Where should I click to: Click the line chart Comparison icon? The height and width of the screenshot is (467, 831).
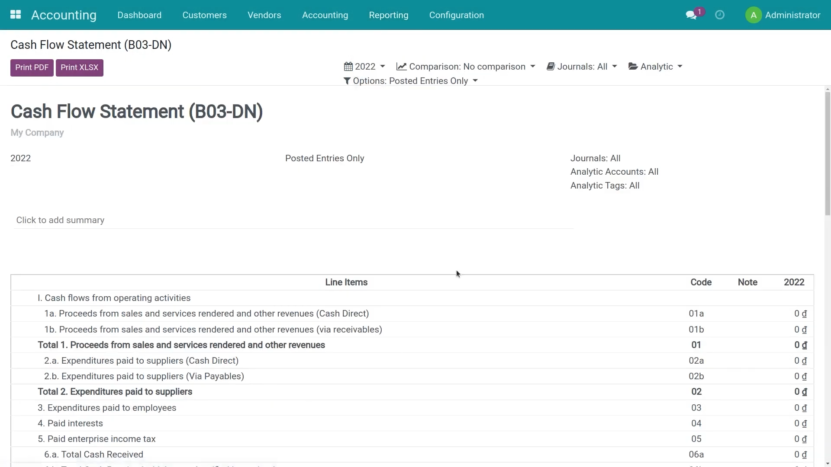coord(401,67)
